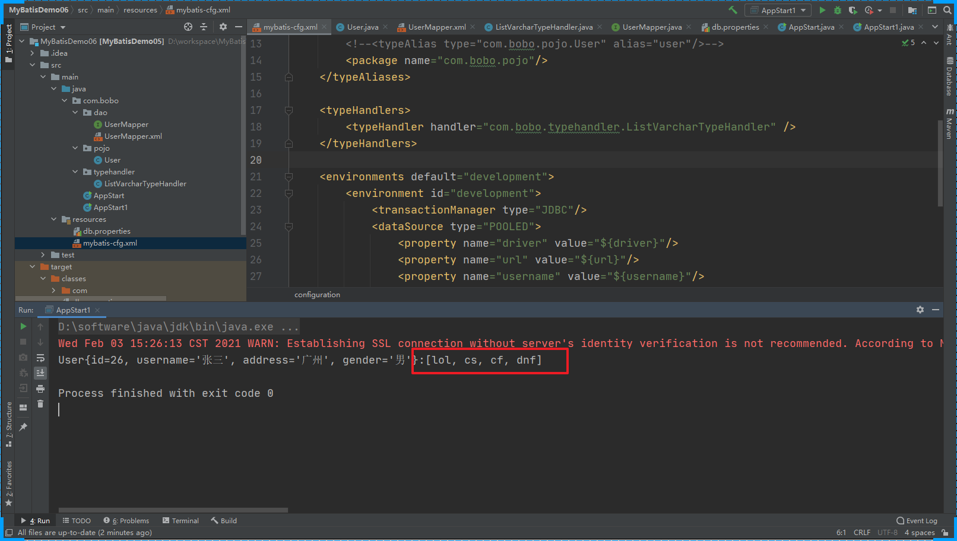Collapse the resources folder
Image resolution: width=957 pixels, height=541 pixels.
click(x=53, y=219)
